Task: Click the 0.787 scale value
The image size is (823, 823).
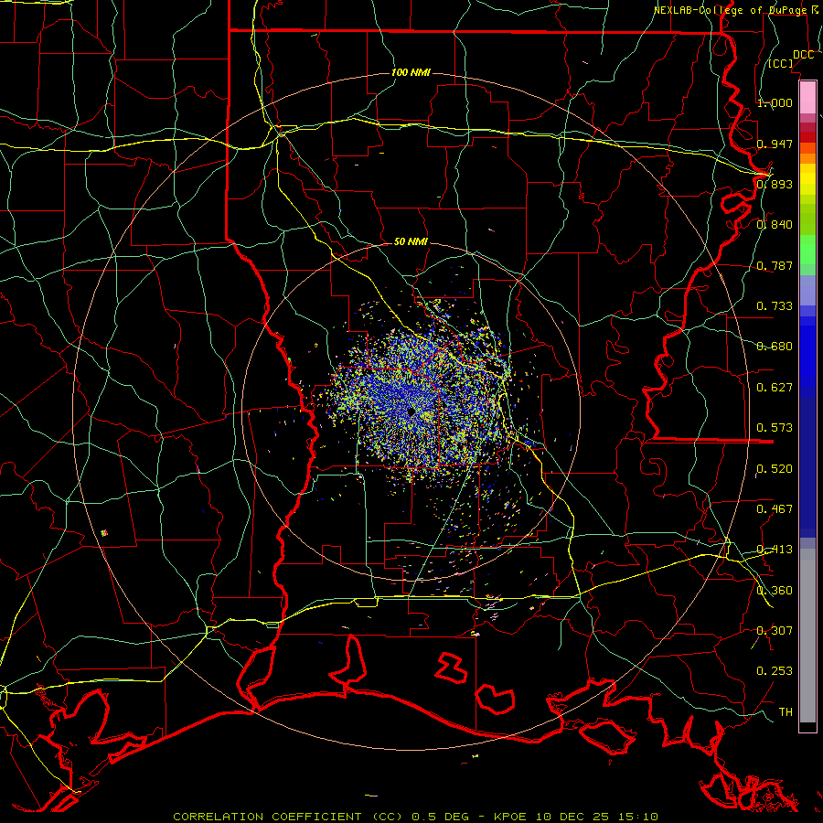Action: click(775, 265)
